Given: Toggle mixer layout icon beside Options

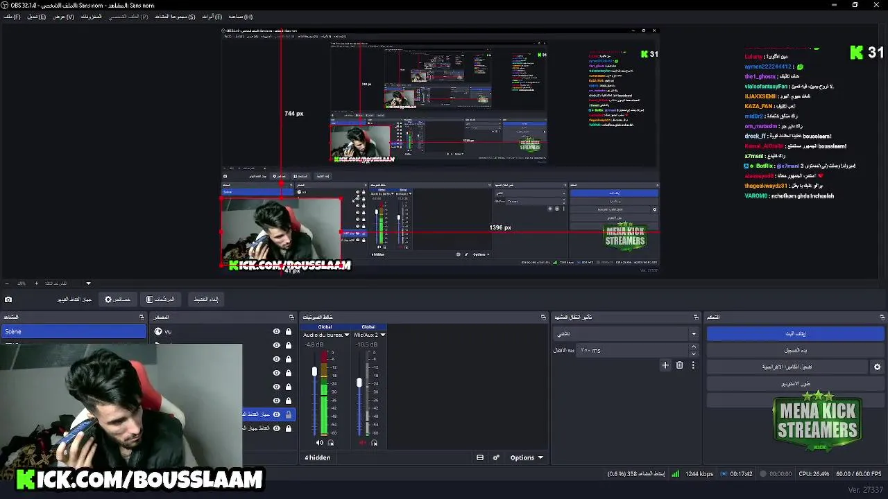Looking at the screenshot, I should tap(480, 457).
